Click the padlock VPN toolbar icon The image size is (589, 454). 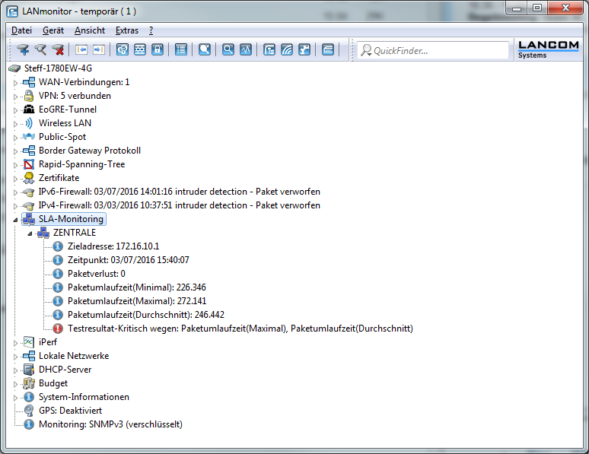(158, 50)
